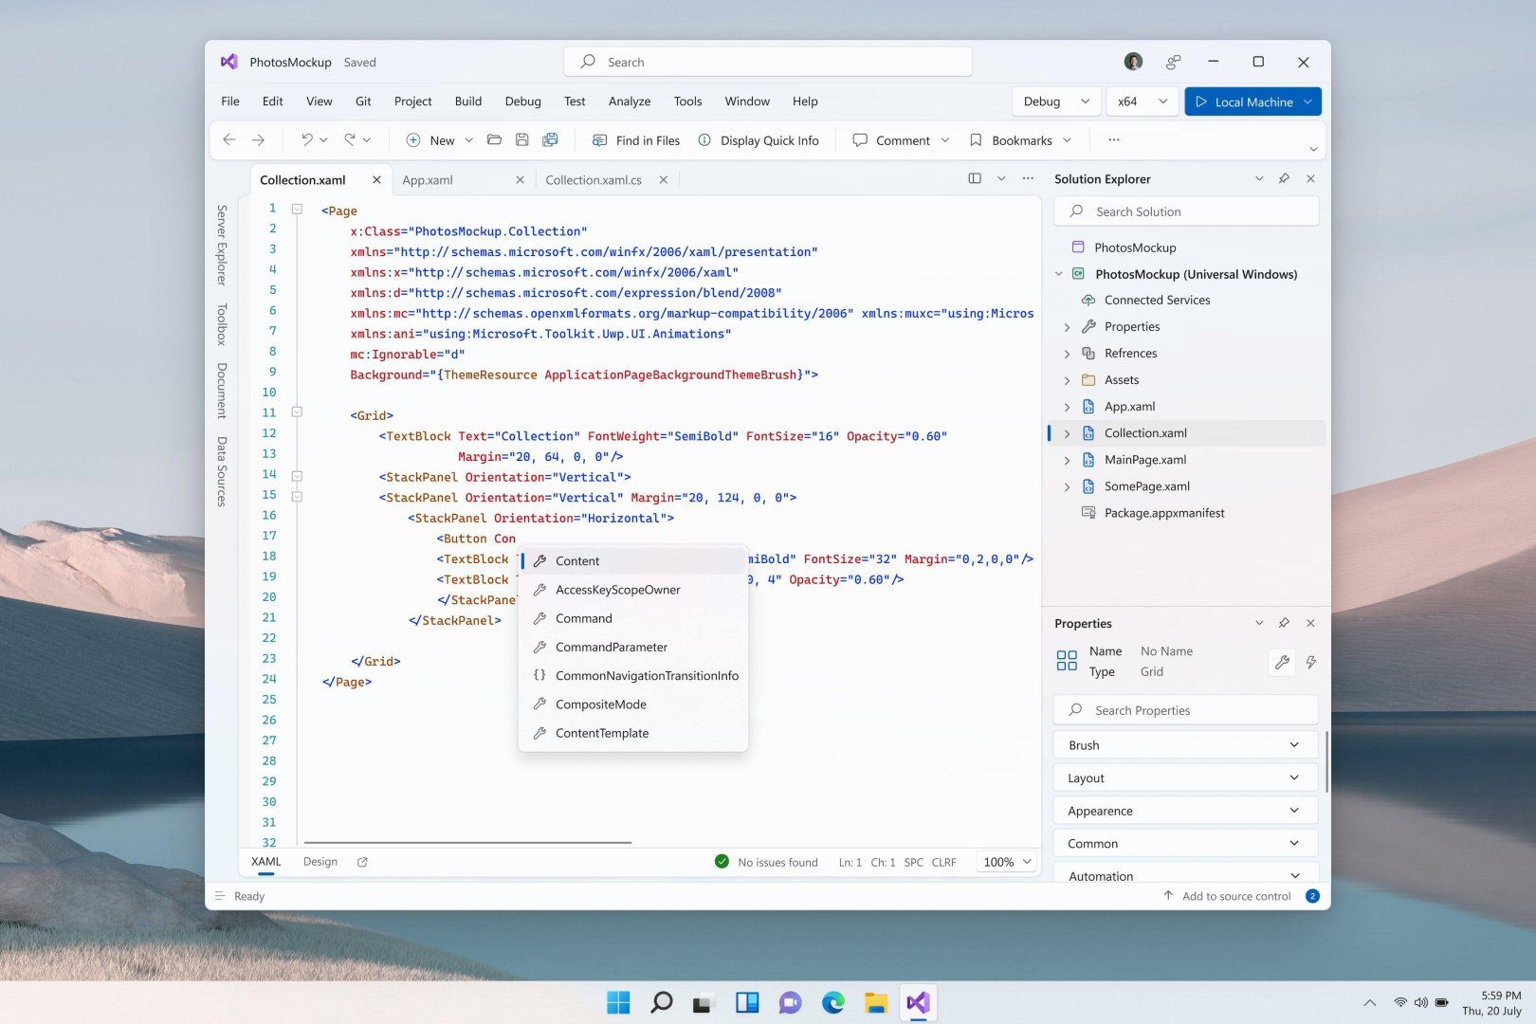Open File Explorer from taskbar
Screen dimensions: 1536x1024
pos(876,1002)
